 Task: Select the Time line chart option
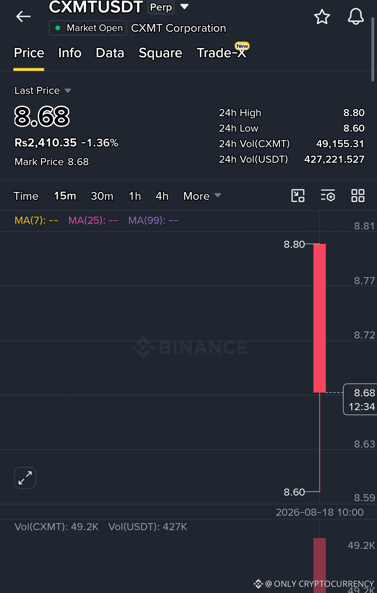pos(26,196)
